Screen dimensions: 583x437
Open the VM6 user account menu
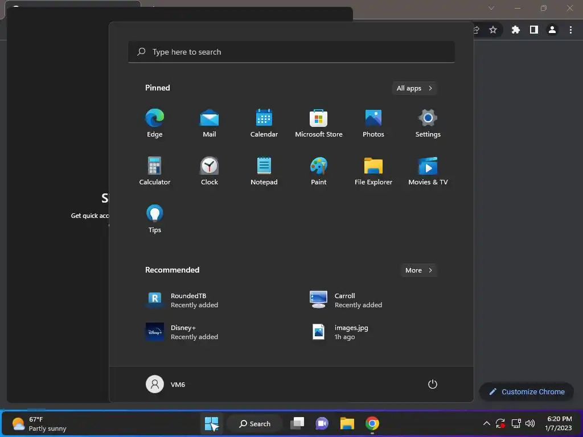point(166,384)
